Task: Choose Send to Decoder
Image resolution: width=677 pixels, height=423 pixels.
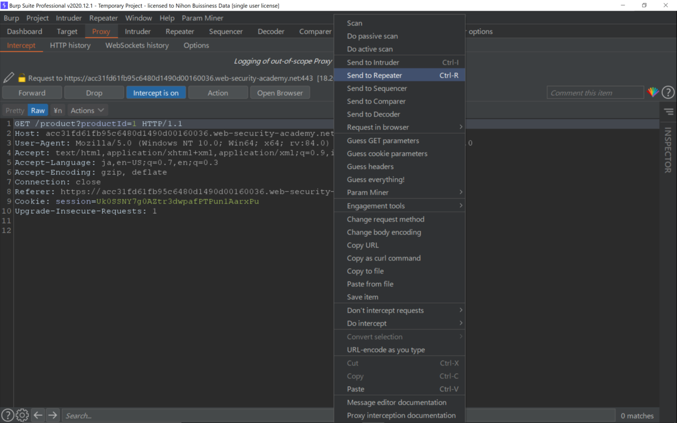Action: coord(399,114)
